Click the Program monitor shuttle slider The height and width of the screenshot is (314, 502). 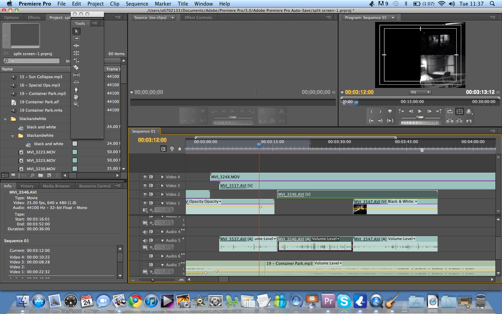point(420,117)
